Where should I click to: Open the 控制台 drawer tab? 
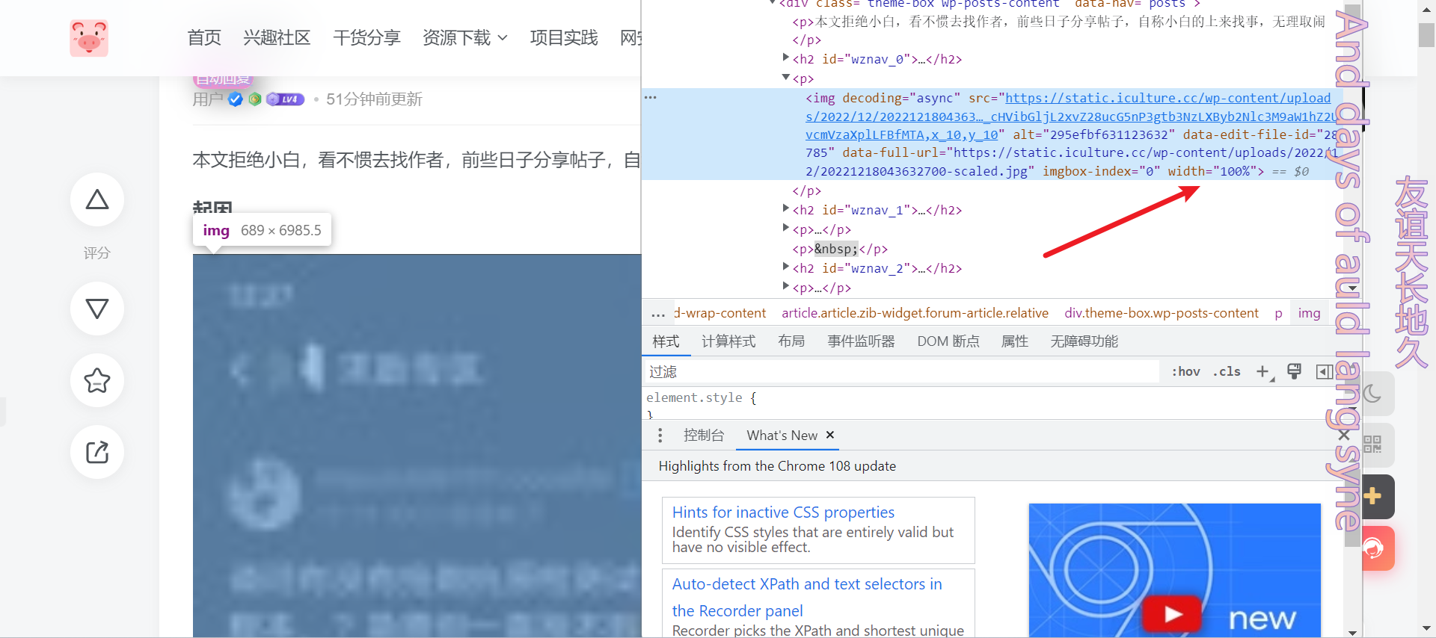[x=704, y=435]
